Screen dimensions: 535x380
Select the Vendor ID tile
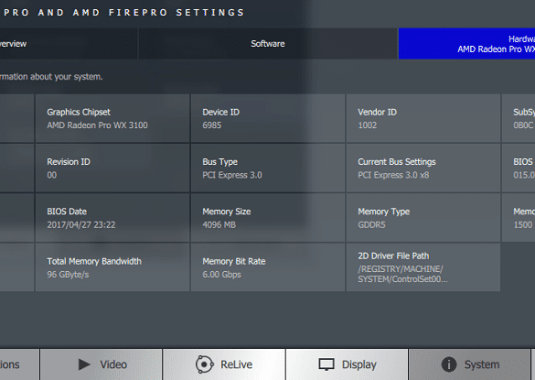423,118
